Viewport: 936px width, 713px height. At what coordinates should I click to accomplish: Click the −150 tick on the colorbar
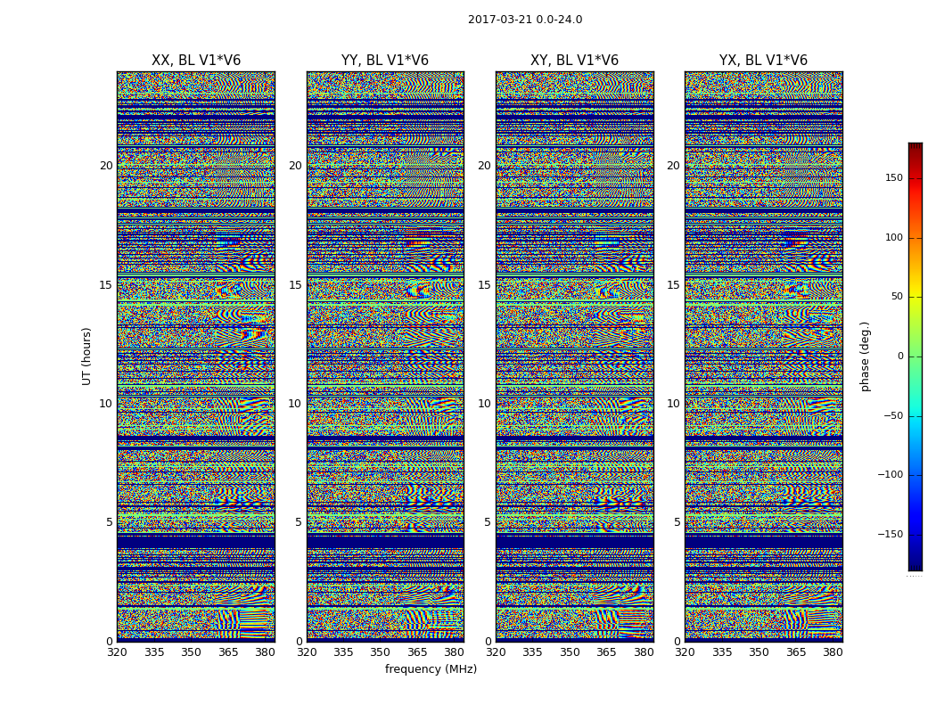point(891,534)
